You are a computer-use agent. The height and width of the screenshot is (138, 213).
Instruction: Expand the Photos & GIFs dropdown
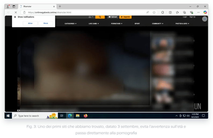click(x=182, y=24)
